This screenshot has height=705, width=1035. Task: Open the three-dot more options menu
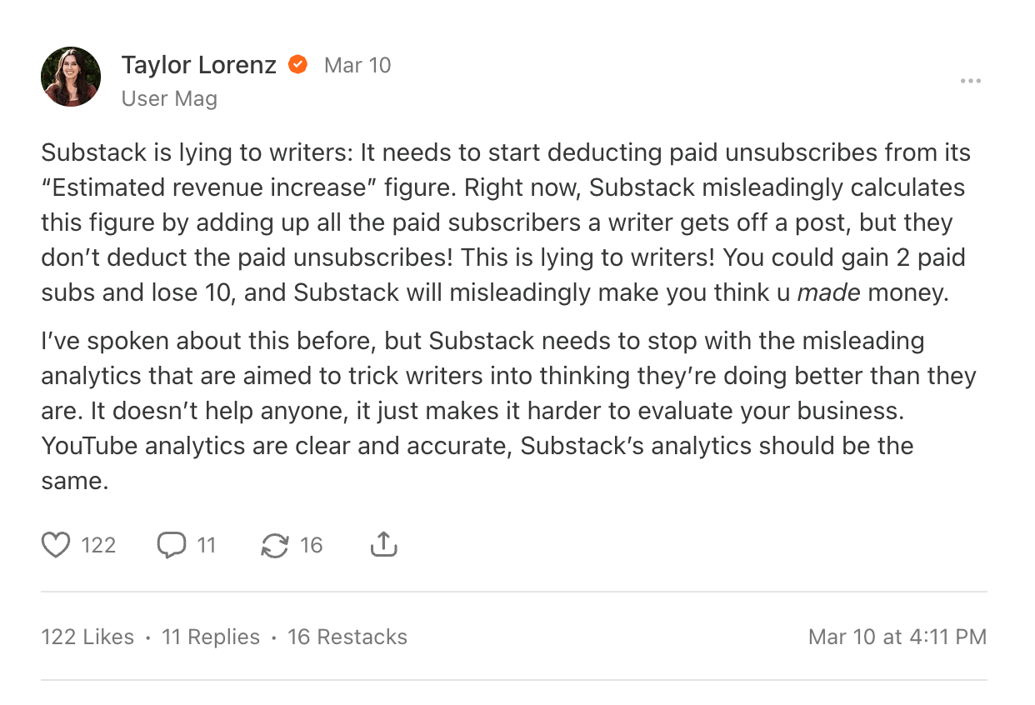[970, 82]
